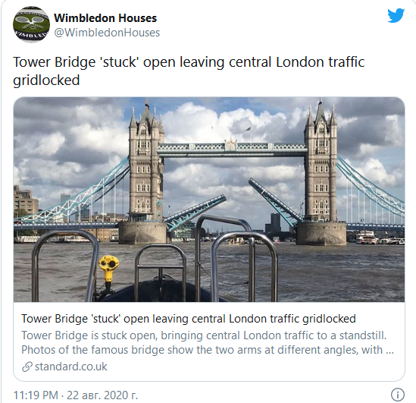Open the Tower Bridge photo preview
The width and height of the screenshot is (416, 403).
click(209, 200)
